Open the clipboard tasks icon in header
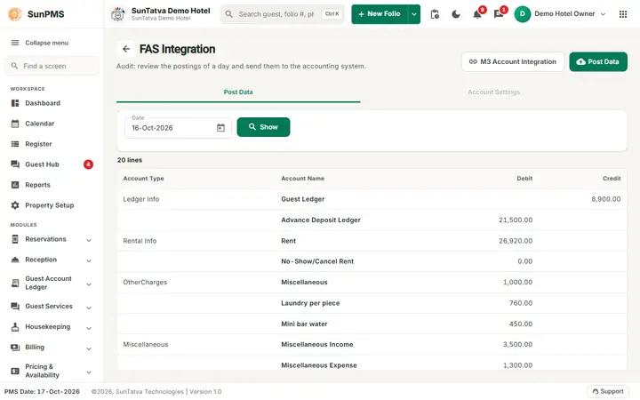Viewport: 640px width, 400px height. [435, 14]
